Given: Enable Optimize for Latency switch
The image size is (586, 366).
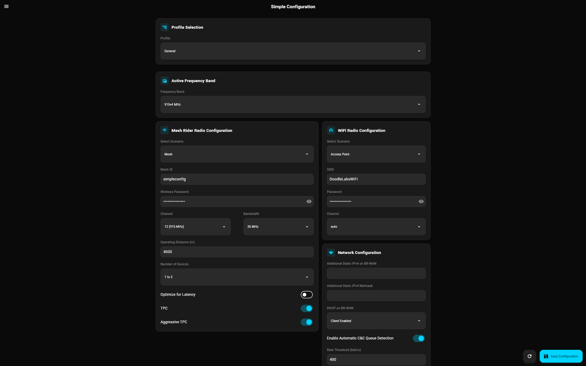Looking at the screenshot, I should [307, 295].
